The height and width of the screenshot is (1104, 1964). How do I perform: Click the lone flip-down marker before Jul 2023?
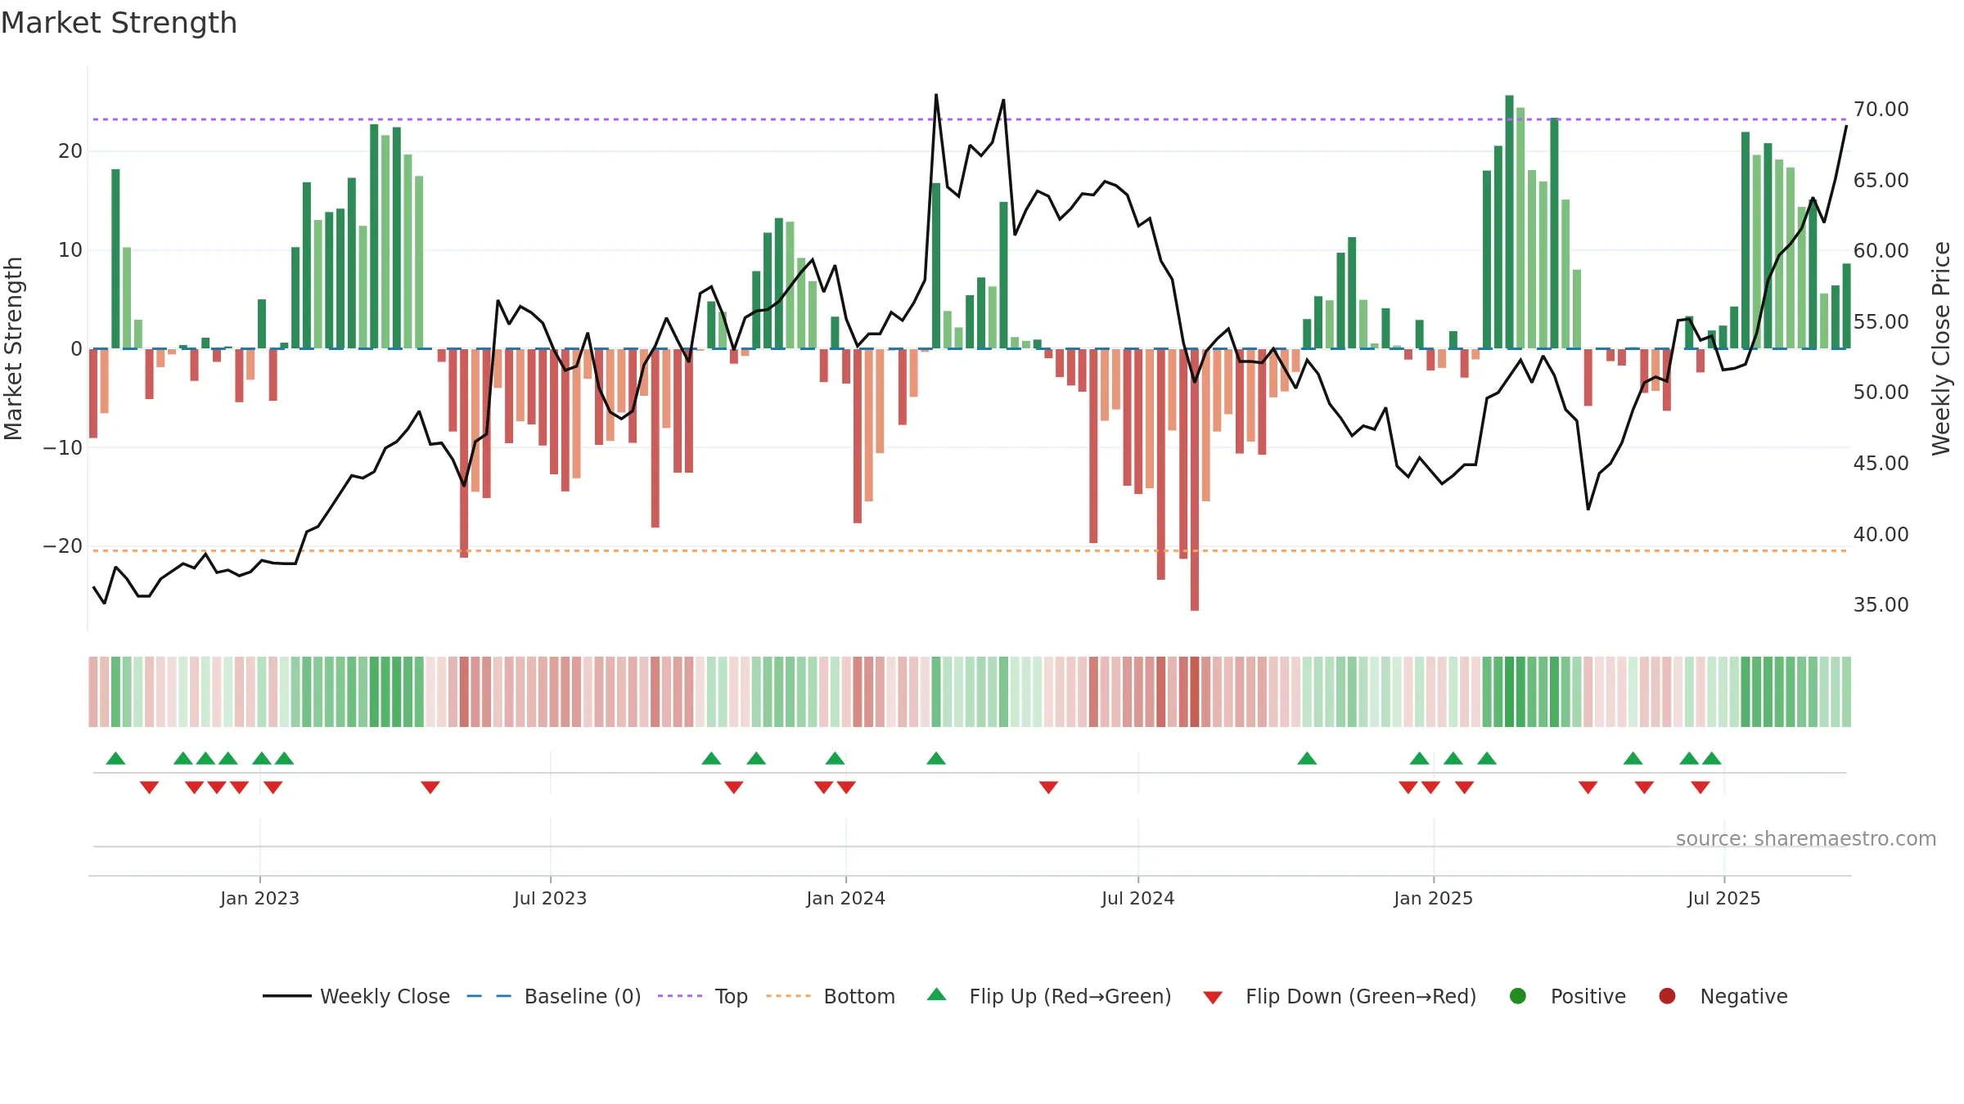430,787
